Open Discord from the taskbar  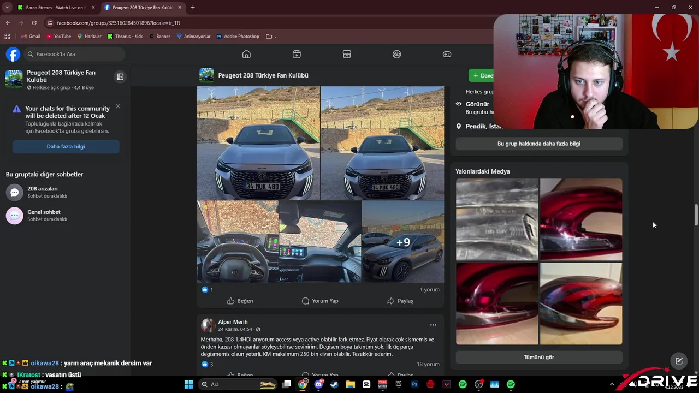[x=318, y=384]
